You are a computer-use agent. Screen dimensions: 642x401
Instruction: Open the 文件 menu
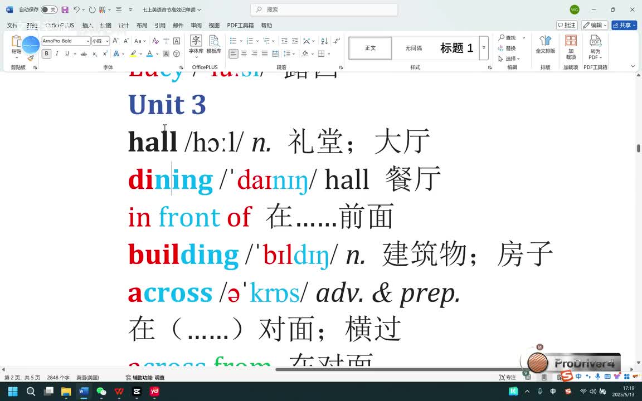[12, 26]
